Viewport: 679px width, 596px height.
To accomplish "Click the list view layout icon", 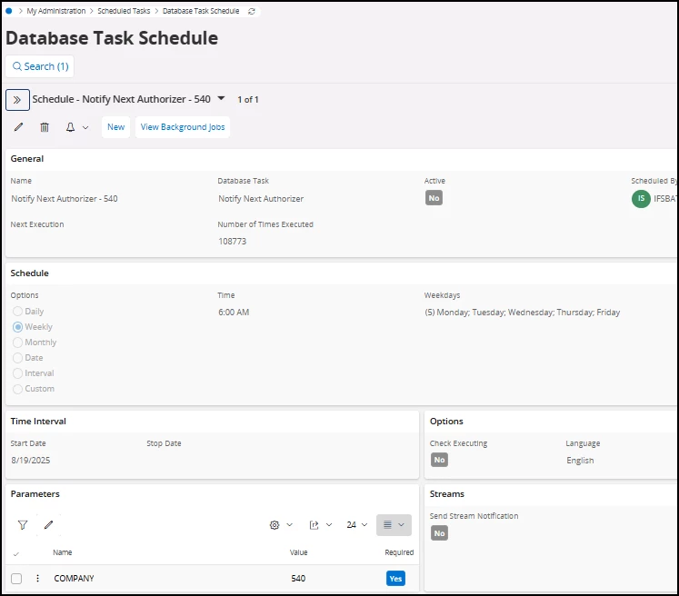I will [387, 524].
